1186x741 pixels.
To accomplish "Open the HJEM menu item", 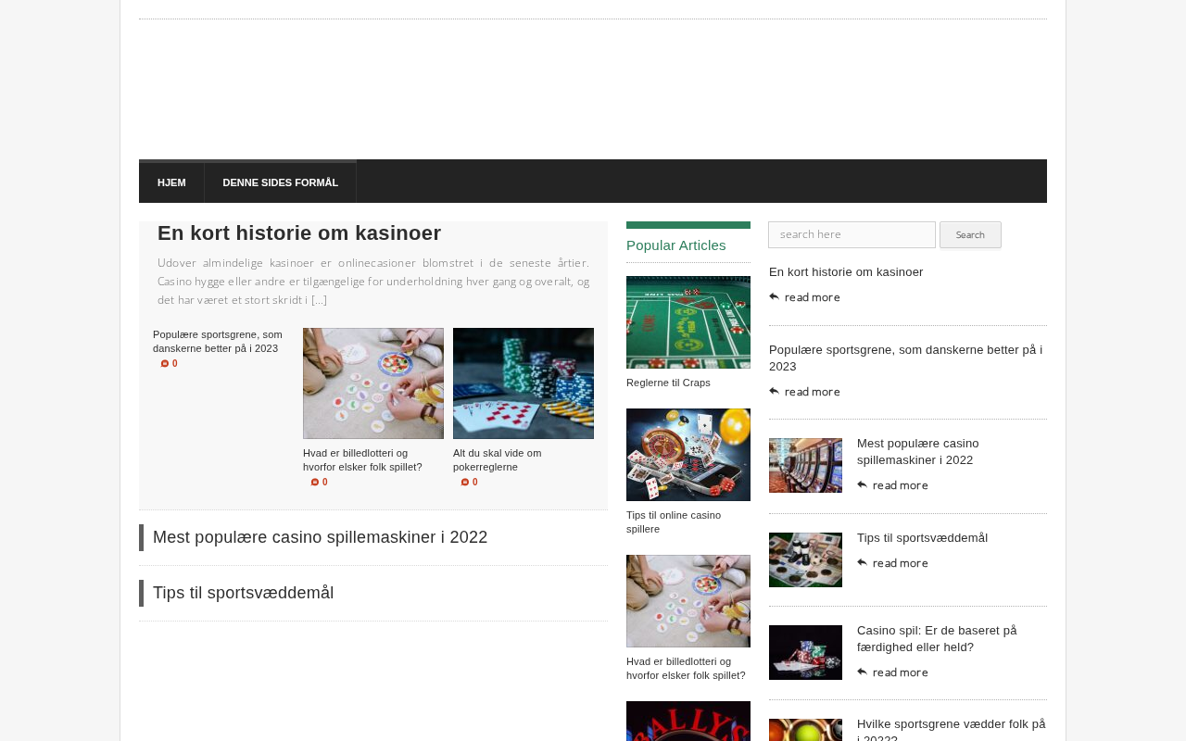I will click(171, 182).
